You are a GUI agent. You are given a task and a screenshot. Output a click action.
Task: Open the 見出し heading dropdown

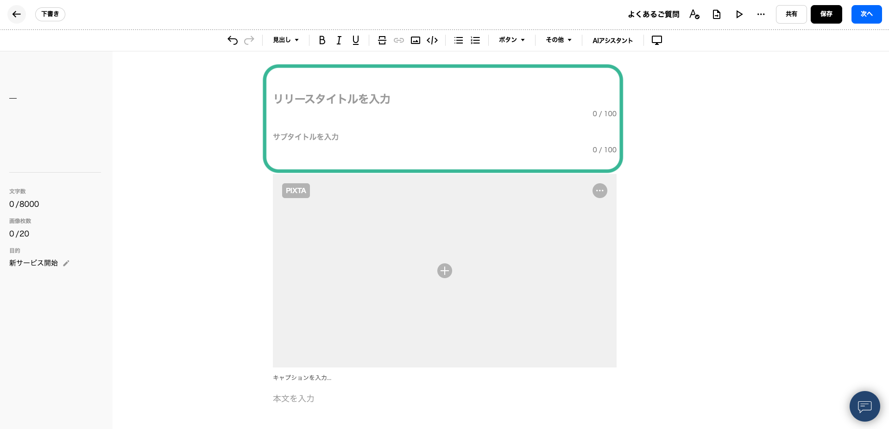pos(286,40)
